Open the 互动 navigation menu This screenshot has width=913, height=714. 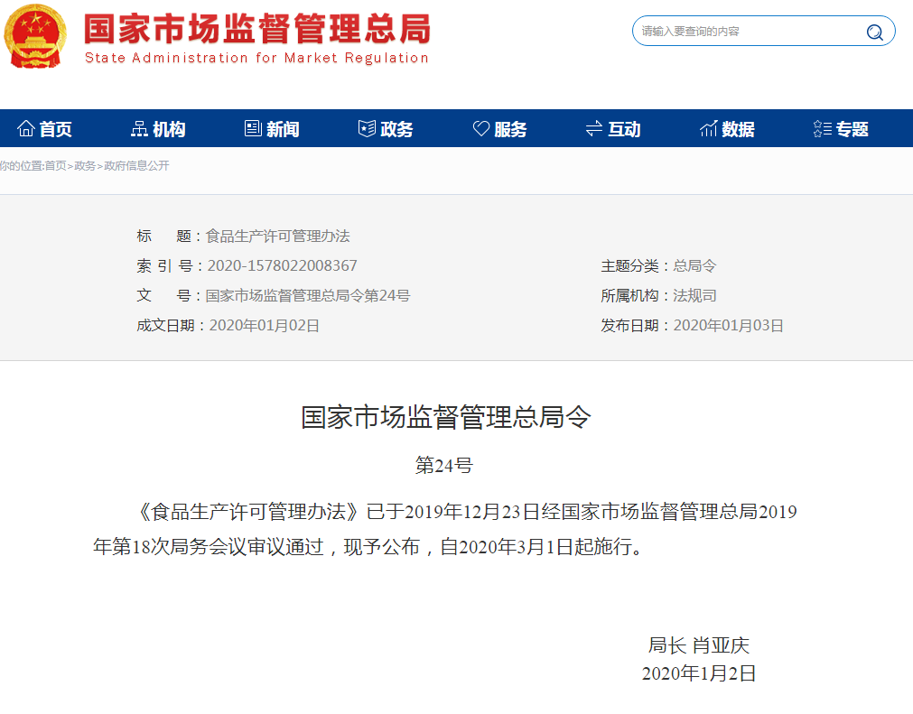click(624, 128)
